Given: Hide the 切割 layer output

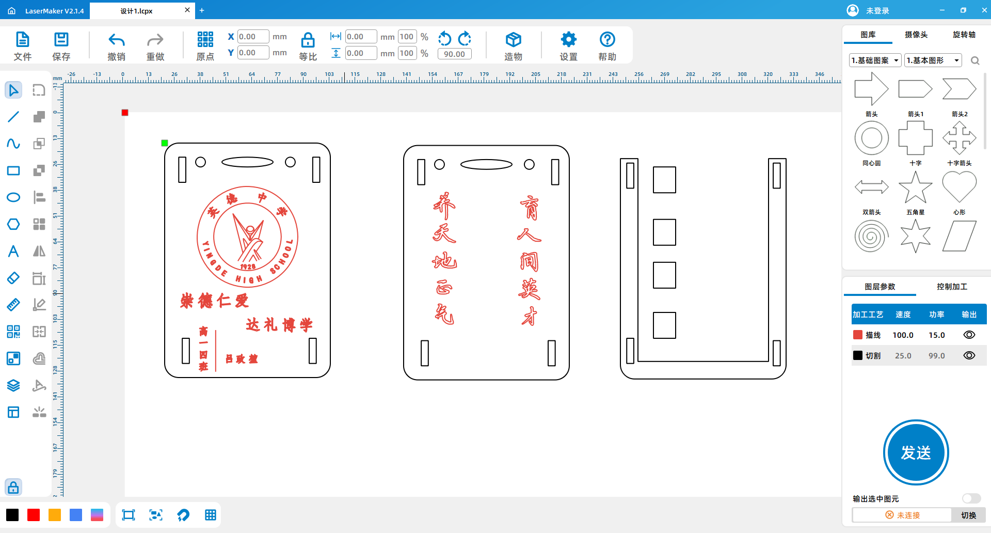Looking at the screenshot, I should (969, 355).
